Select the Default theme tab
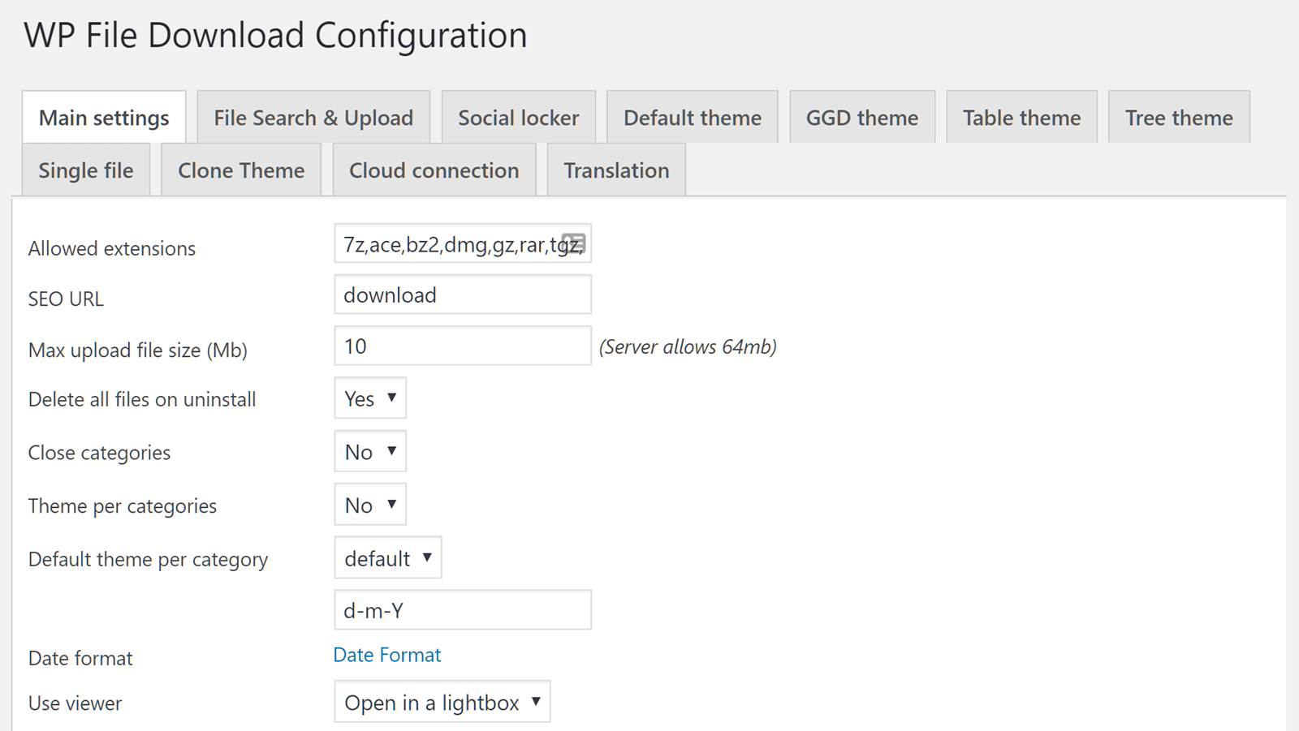1299x731 pixels. [692, 118]
